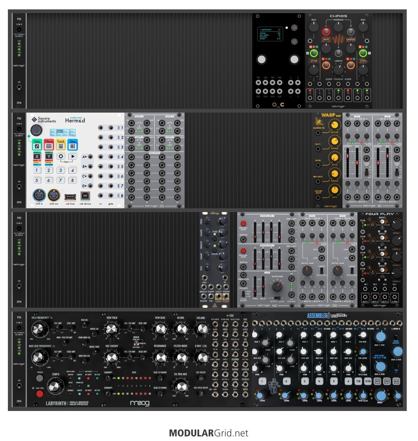Click the Hermod small LCD display
Image resolution: width=418 pixels, height=441 pixels.
[x=62, y=132]
